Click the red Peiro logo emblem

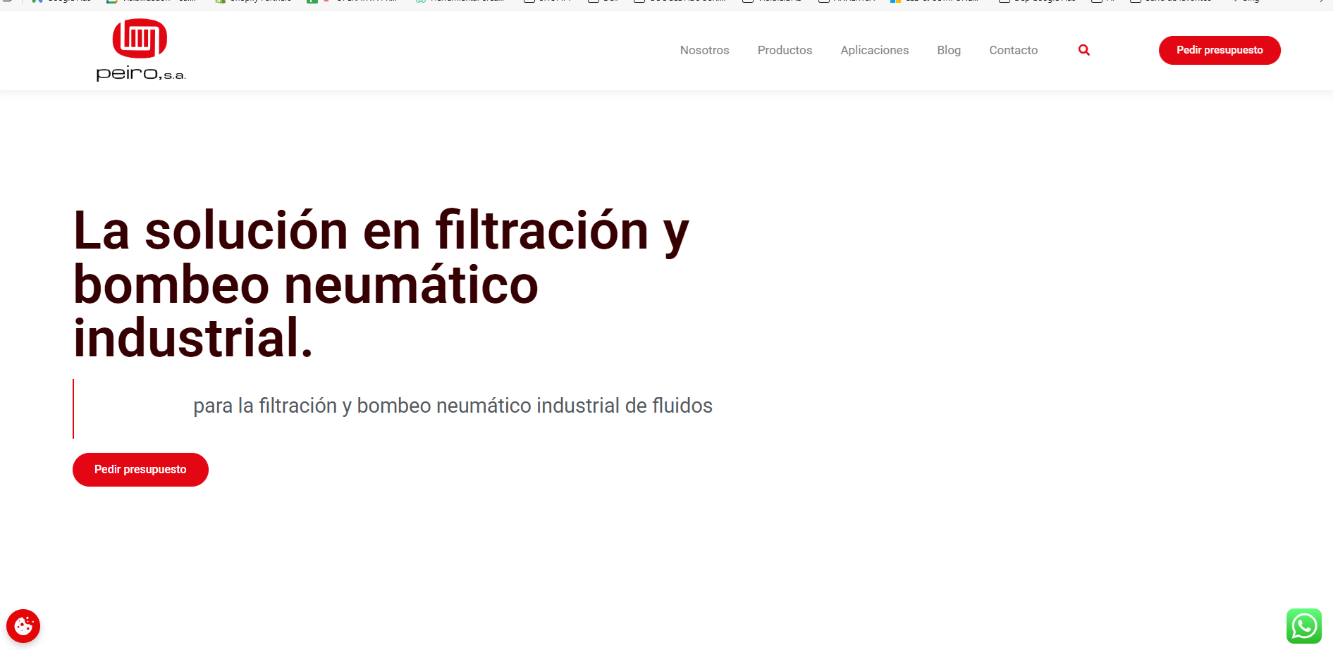coord(140,38)
